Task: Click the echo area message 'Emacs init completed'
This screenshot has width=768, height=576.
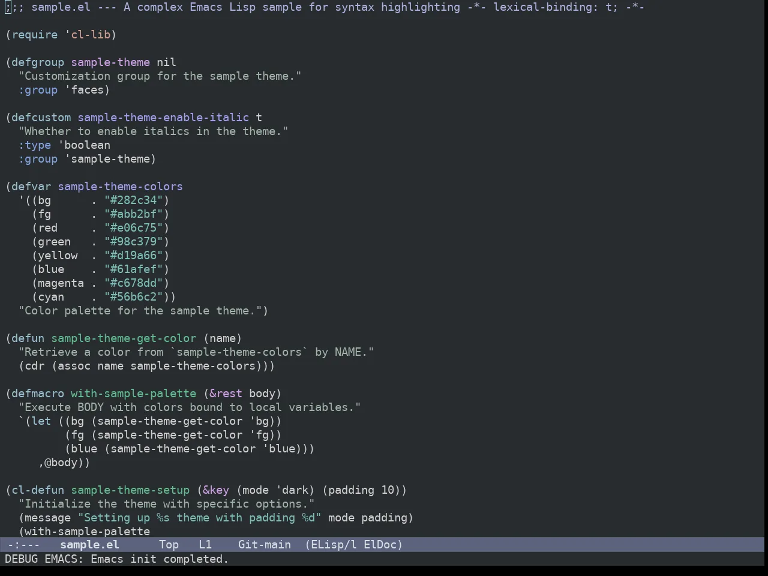Action: (160, 559)
